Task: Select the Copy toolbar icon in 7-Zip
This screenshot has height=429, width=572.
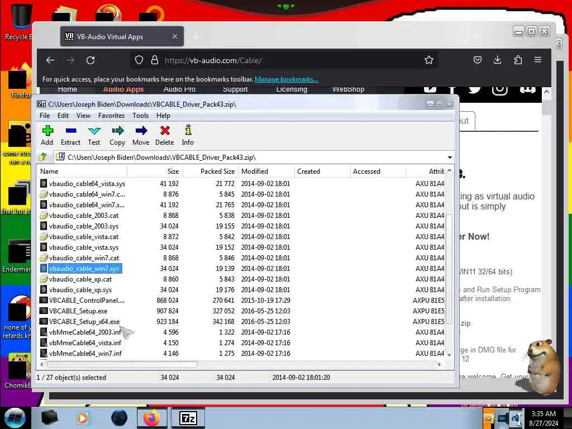Action: (x=117, y=135)
